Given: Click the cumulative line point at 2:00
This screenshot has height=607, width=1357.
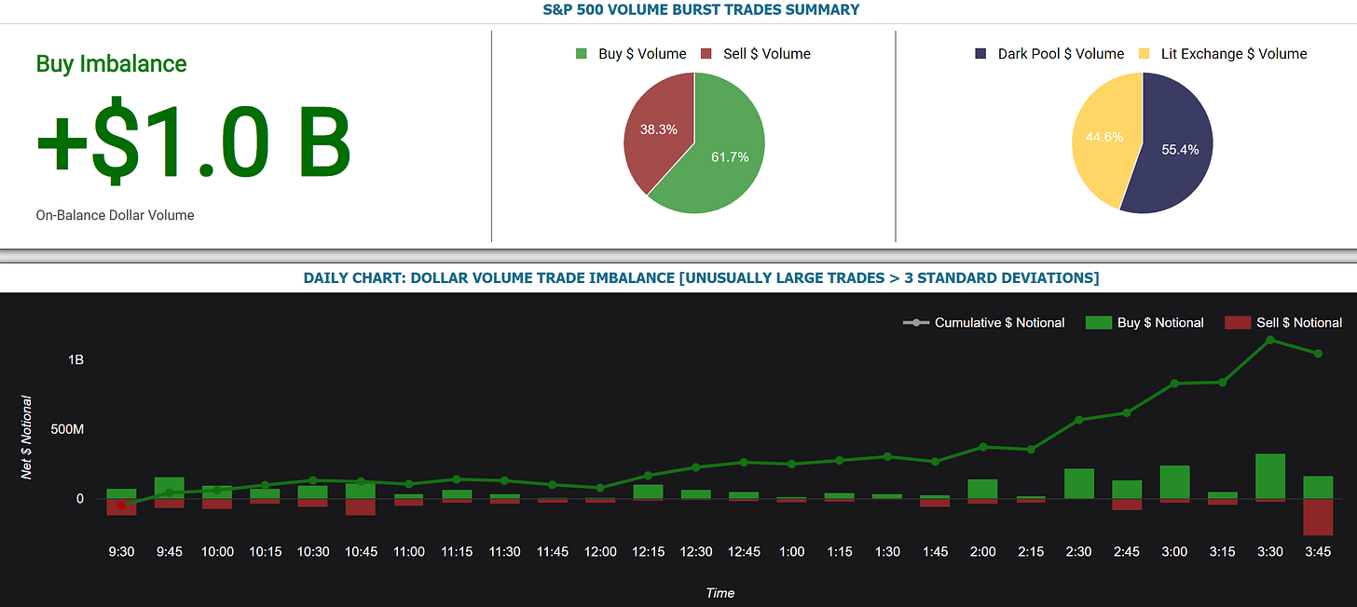Looking at the screenshot, I should pos(982,447).
